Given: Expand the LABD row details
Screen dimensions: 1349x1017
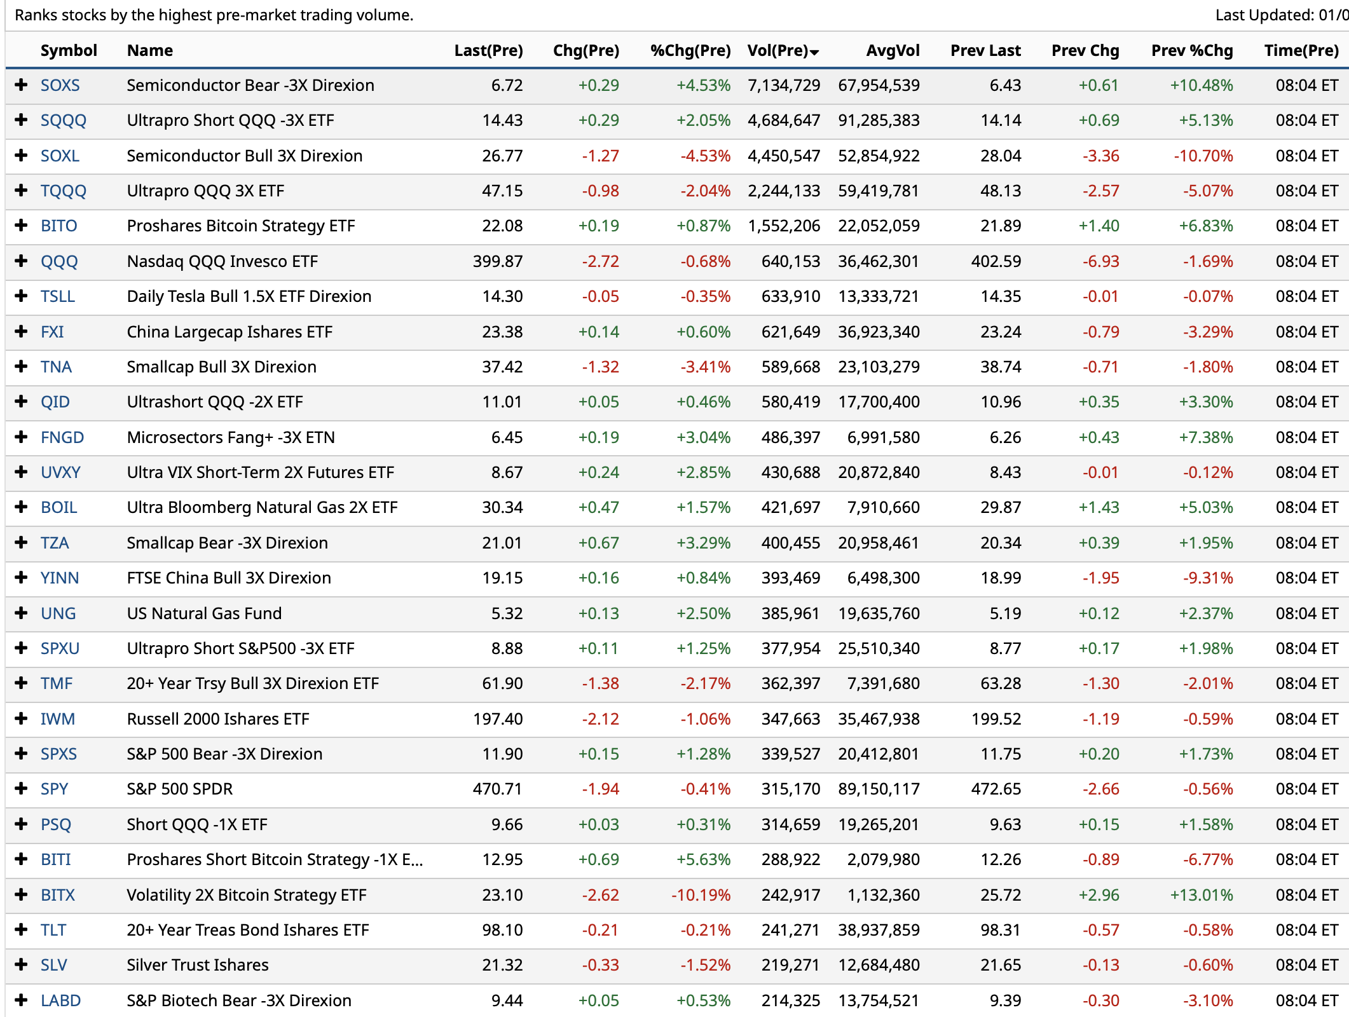Looking at the screenshot, I should tap(21, 1000).
